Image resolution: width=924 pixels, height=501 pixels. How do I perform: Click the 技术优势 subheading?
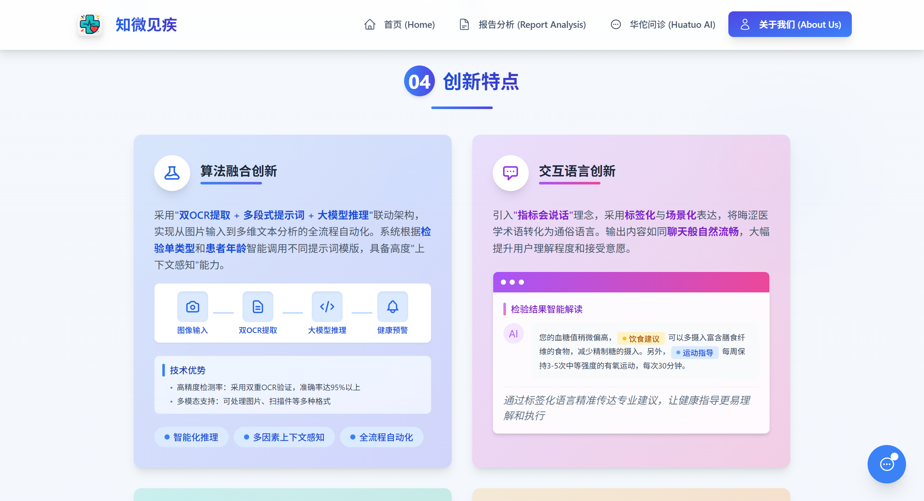point(188,370)
